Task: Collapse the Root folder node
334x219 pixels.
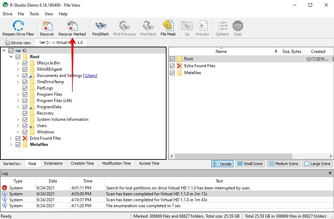Action: 11,57
